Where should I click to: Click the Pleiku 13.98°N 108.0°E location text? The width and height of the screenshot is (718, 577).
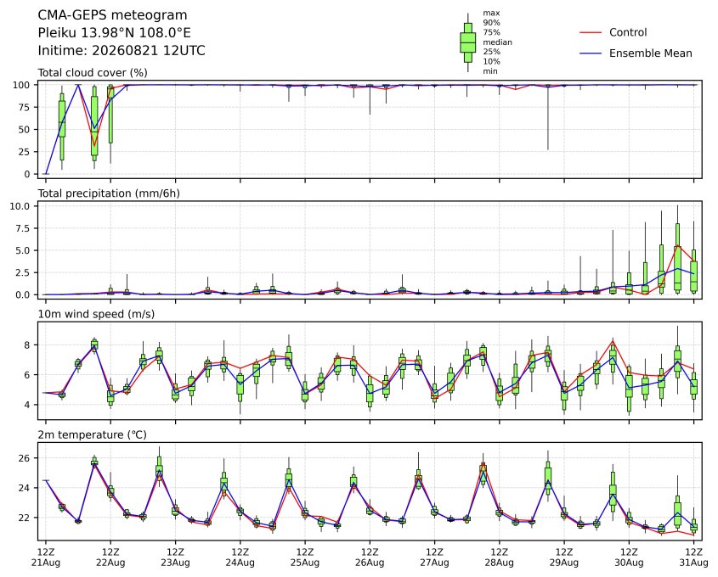pos(115,33)
